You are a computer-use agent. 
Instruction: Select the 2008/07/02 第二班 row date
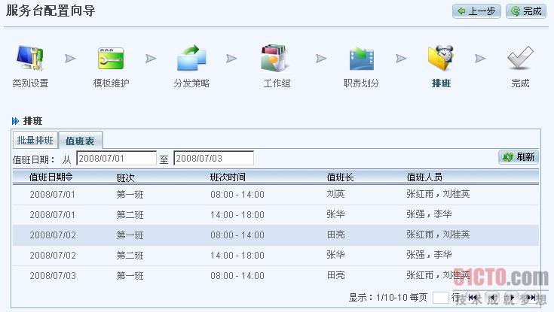[53, 256]
